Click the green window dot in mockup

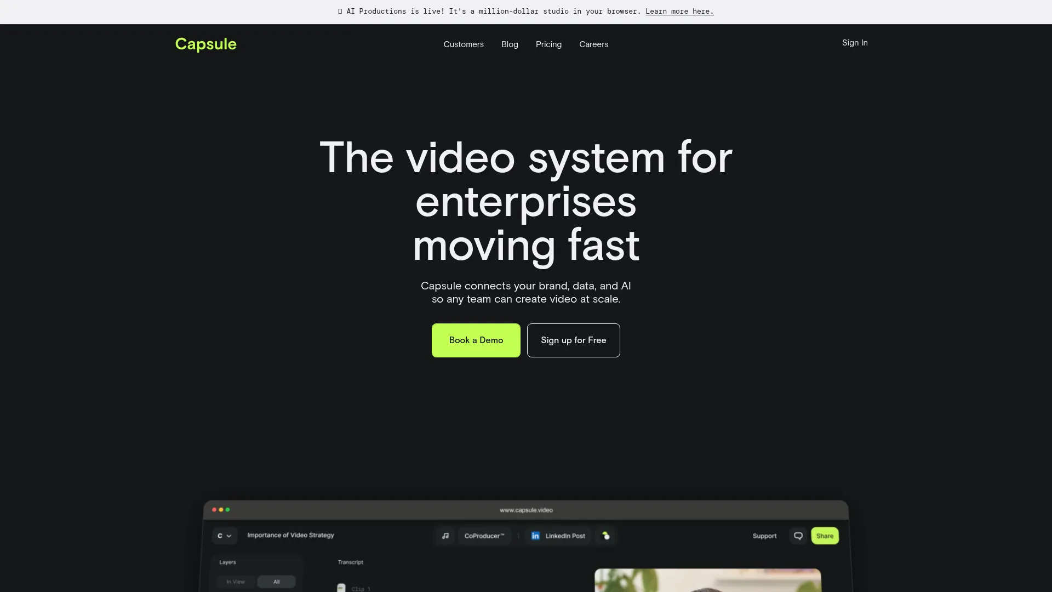228,510
